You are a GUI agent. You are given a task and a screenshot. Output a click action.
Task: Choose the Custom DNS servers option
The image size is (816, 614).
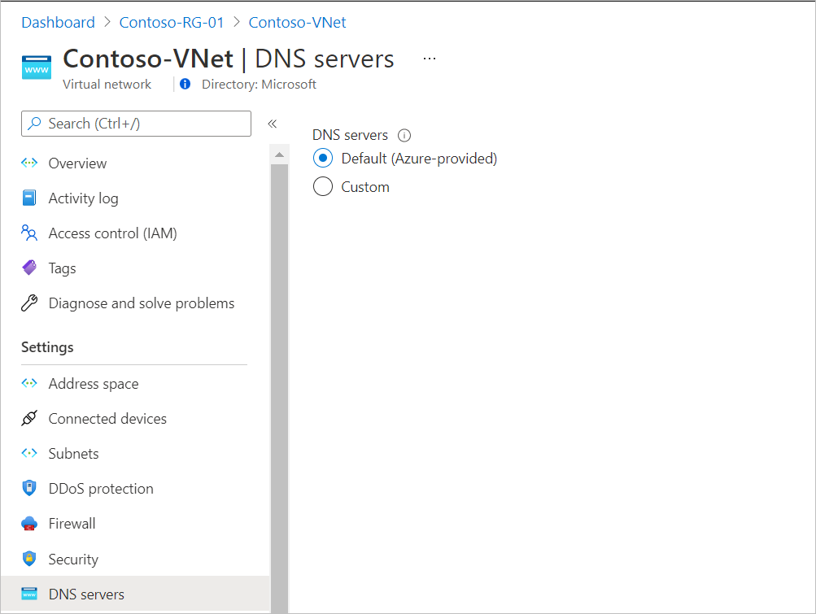coord(322,186)
